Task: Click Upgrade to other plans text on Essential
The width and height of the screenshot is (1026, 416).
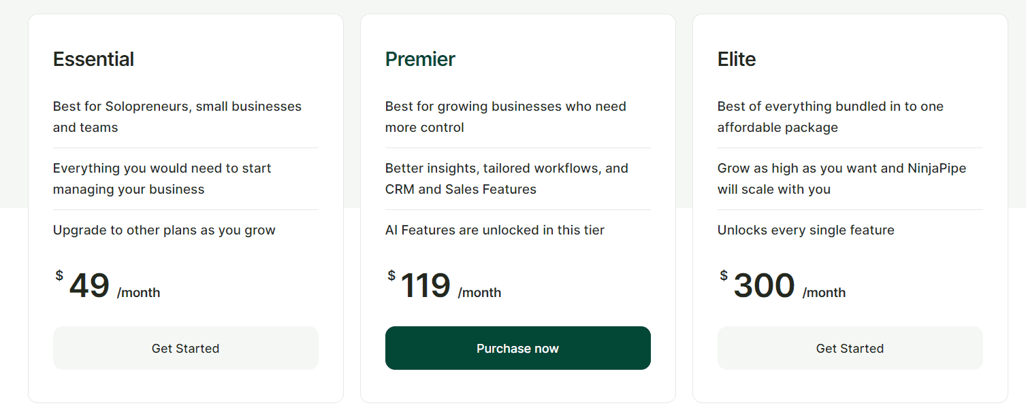Action: (x=164, y=230)
